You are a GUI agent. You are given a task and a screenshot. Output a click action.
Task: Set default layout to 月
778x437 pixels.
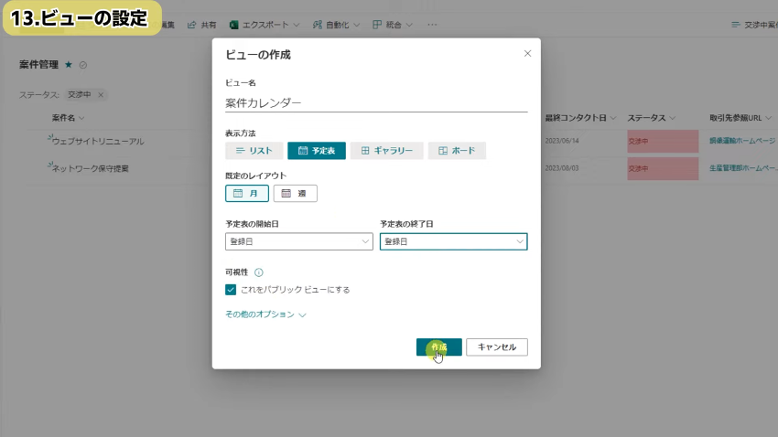coord(247,193)
